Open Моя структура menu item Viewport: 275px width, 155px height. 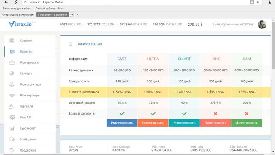(30, 84)
